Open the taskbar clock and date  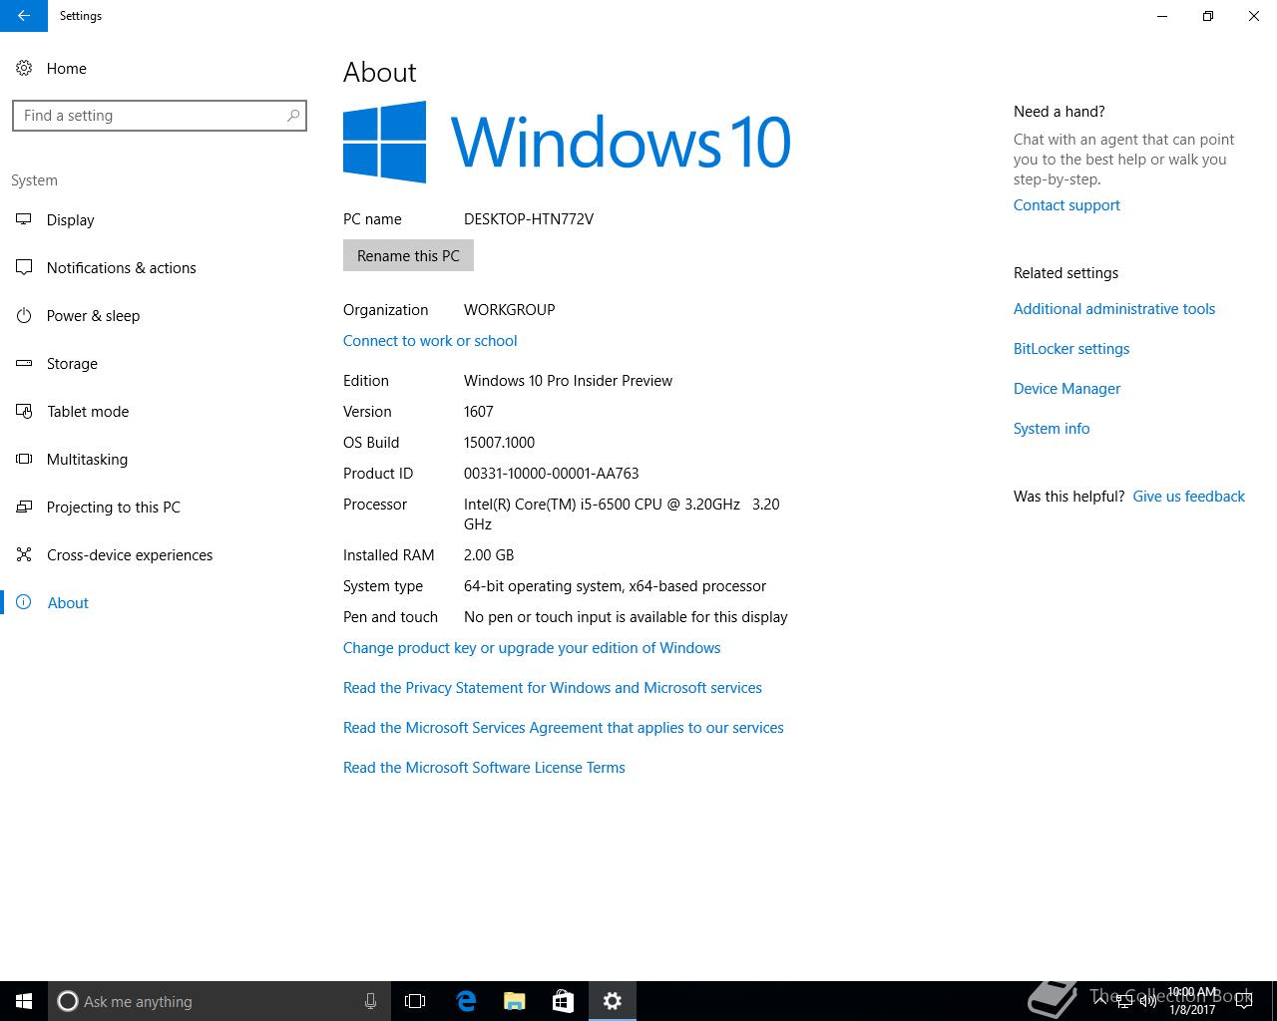[x=1192, y=1001]
